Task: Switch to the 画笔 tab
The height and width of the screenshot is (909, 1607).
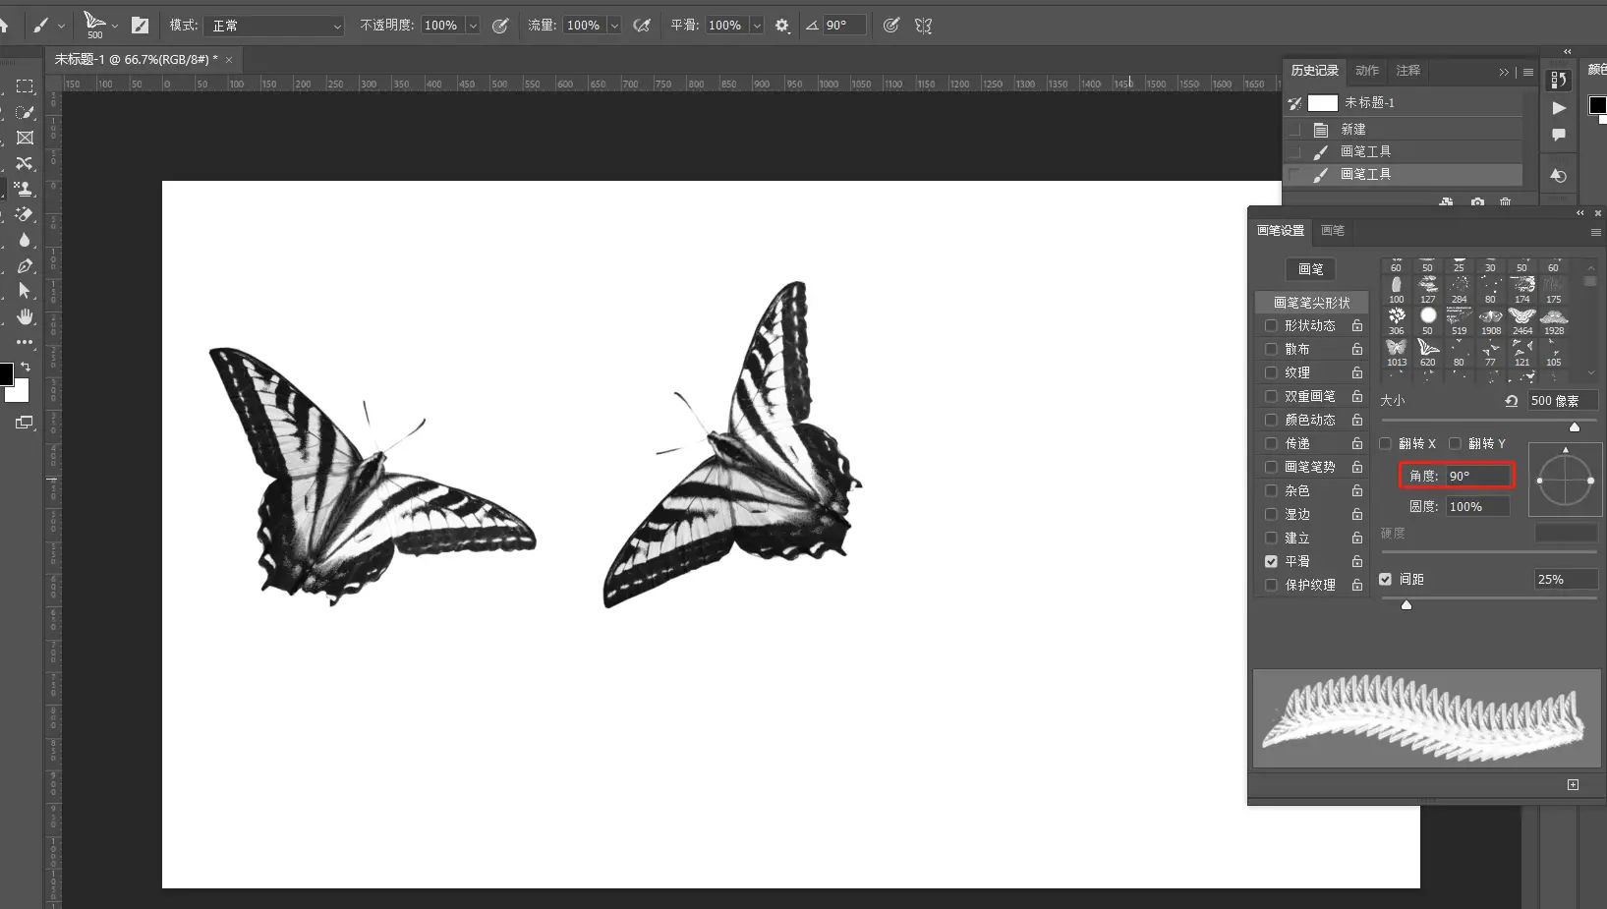Action: pos(1332,230)
